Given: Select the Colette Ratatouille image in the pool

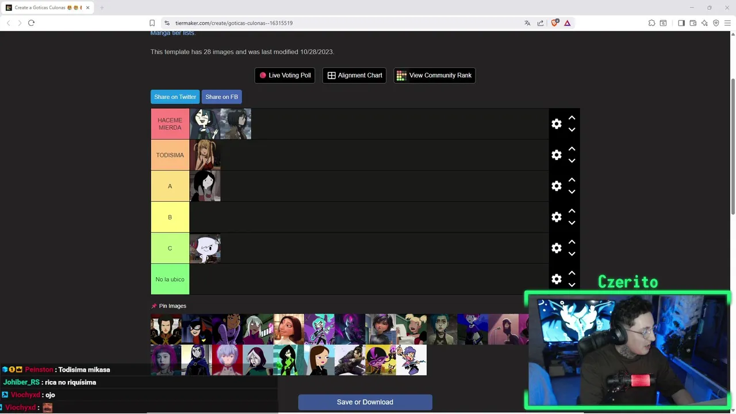Looking at the screenshot, I should pyautogui.click(x=289, y=329).
